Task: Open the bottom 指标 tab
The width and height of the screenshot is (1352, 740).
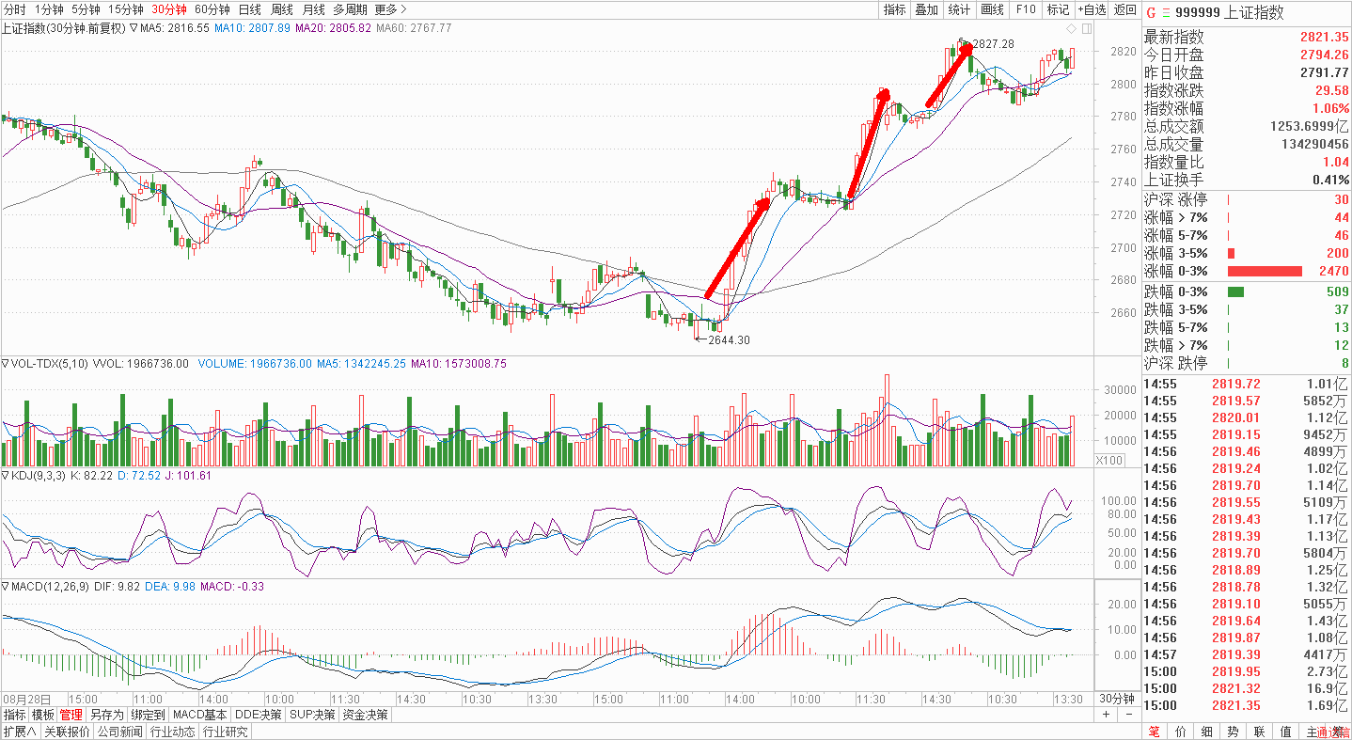Action: pyautogui.click(x=14, y=715)
